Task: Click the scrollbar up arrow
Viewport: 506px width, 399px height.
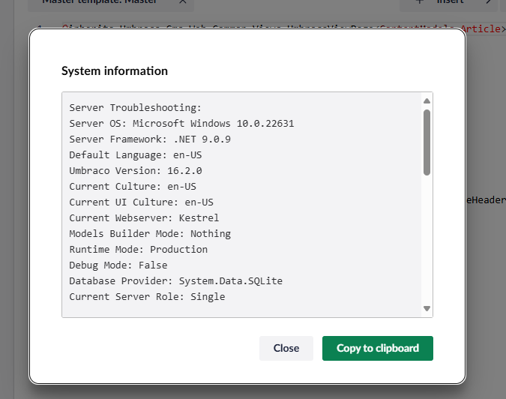Action: point(427,100)
